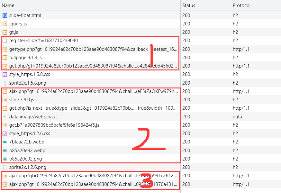Click the document icon beside slide-float.html
Viewport: 281px width, 193px height.
[5, 15]
